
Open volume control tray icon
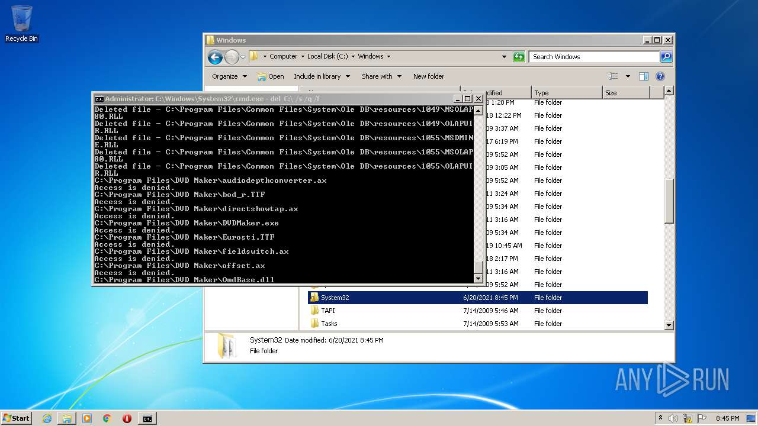tap(673, 418)
